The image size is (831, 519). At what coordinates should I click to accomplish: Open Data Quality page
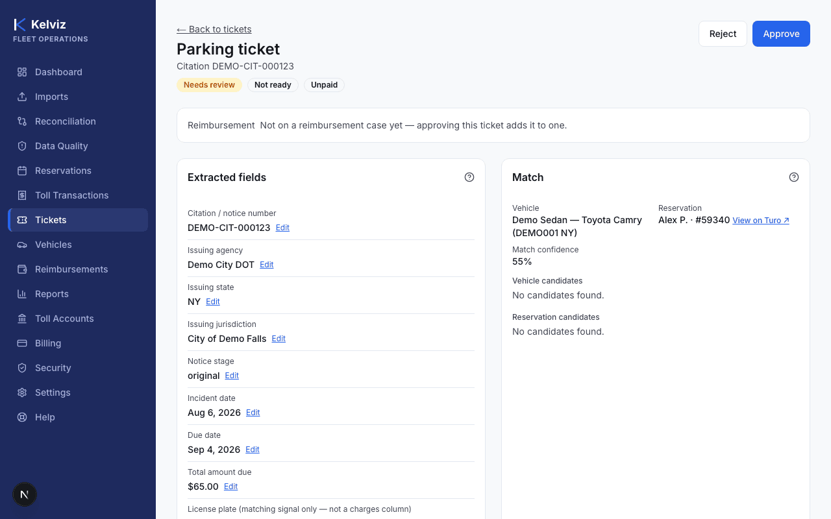tap(78, 146)
